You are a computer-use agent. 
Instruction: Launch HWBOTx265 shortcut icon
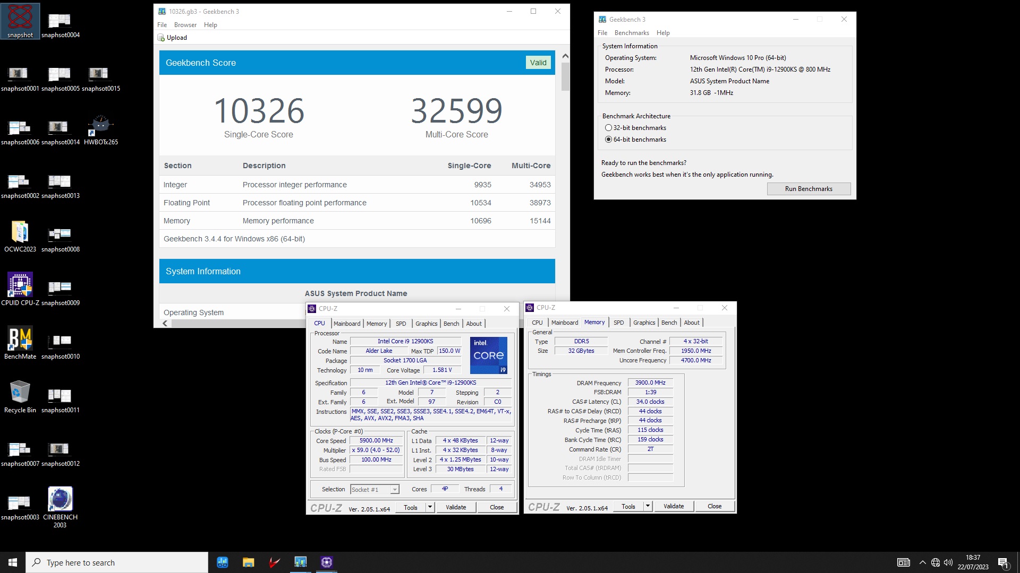[x=100, y=131]
